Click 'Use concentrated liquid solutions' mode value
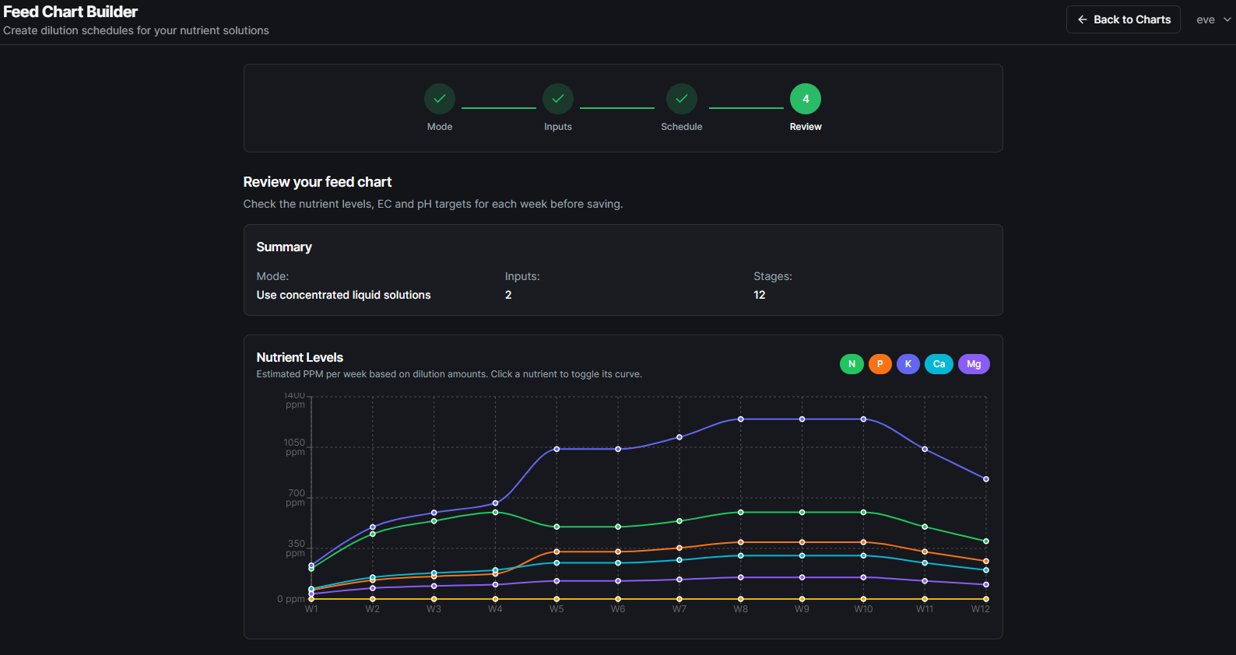The width and height of the screenshot is (1236, 655). pos(343,295)
